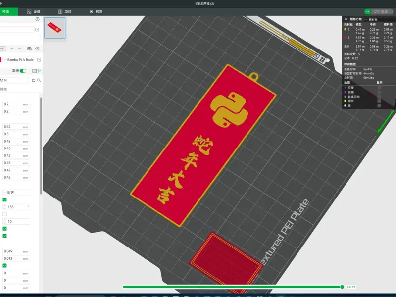Switch to the 设备 device tab

coord(34,11)
